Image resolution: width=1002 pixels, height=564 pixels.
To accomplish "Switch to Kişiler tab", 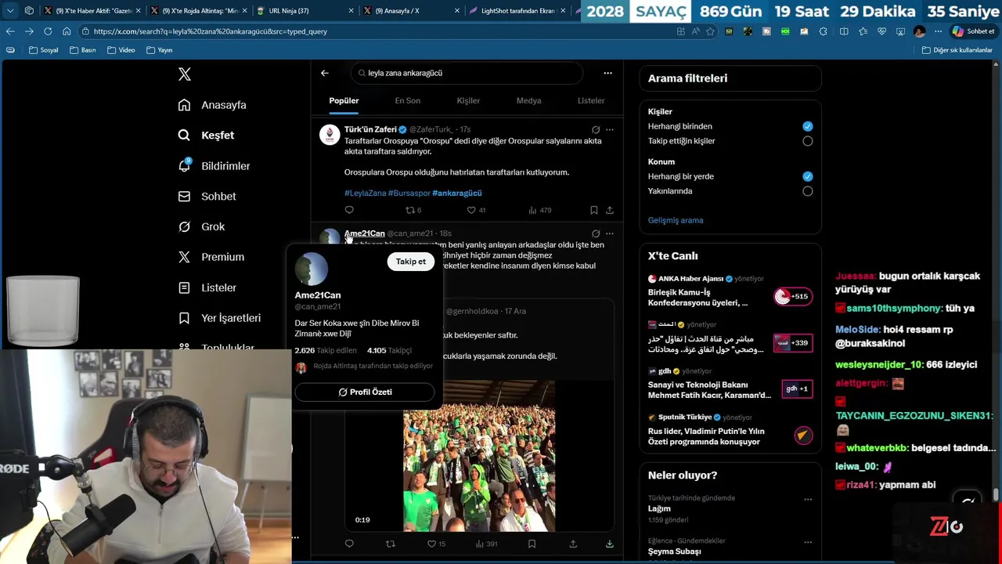I will pyautogui.click(x=468, y=100).
